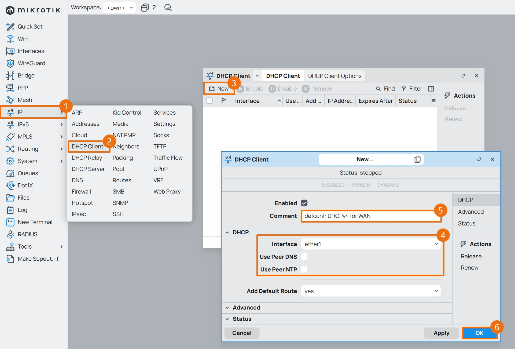Click the Filter funnel button
Viewport: 515px width, 349px height.
click(411, 89)
